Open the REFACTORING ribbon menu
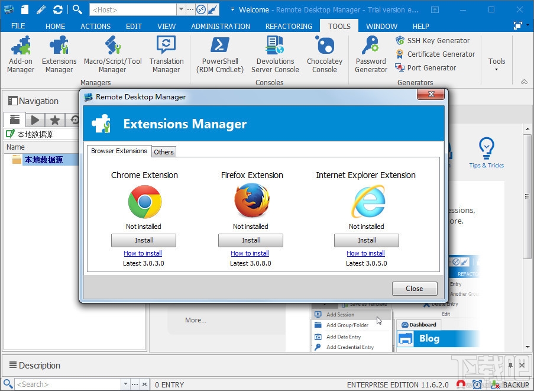The image size is (534, 391). coord(288,26)
